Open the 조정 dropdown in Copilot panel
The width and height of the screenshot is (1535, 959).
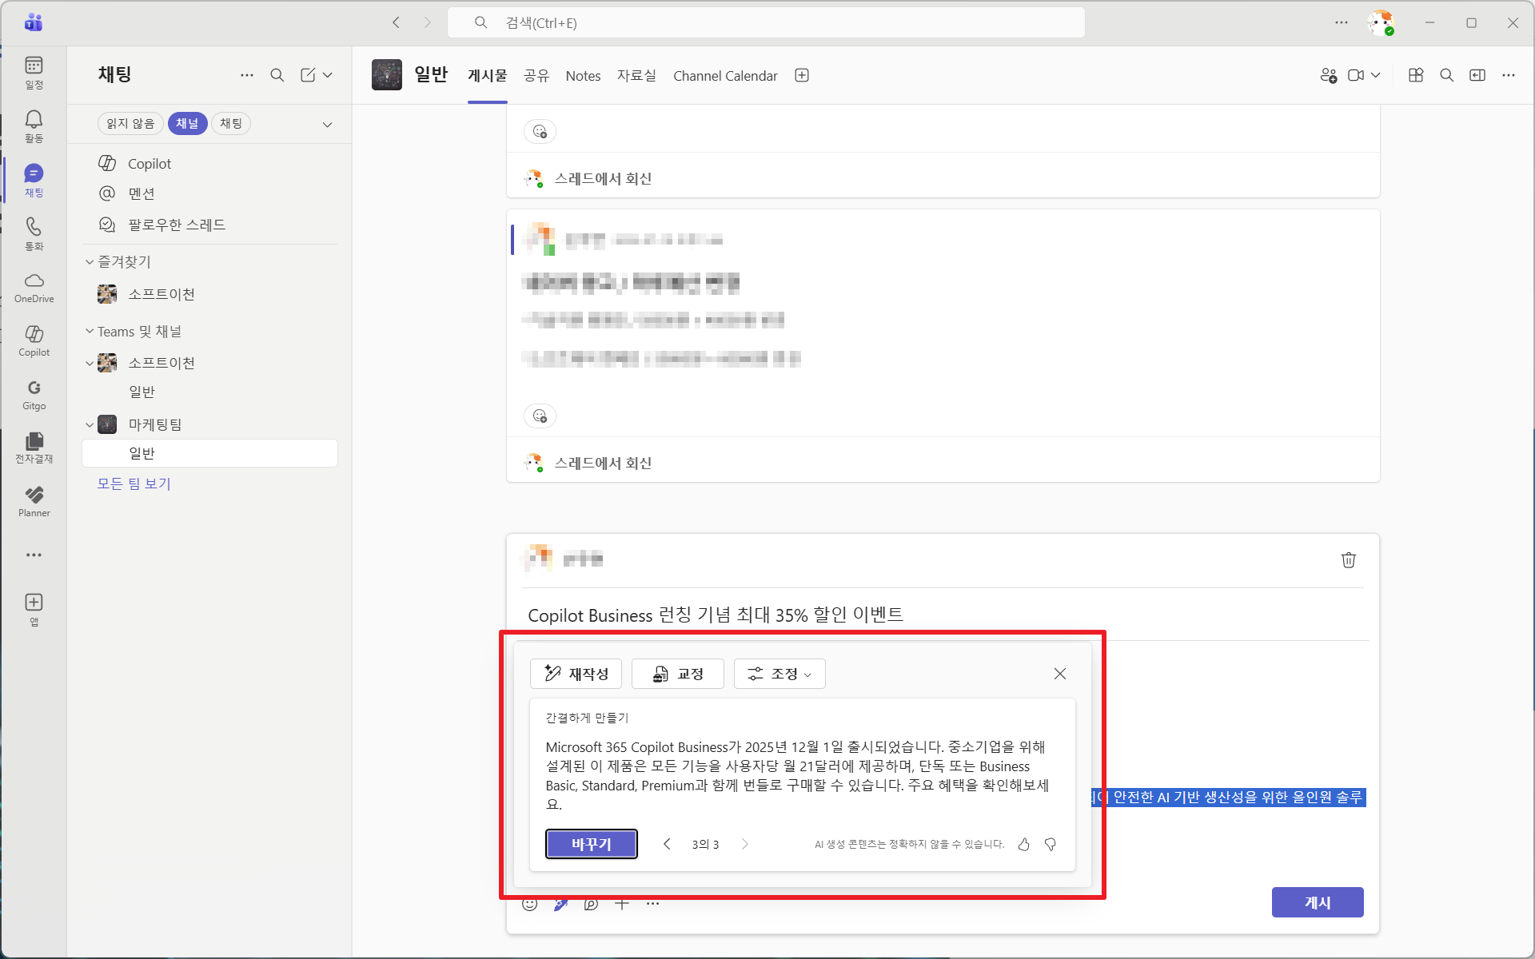pyautogui.click(x=779, y=674)
